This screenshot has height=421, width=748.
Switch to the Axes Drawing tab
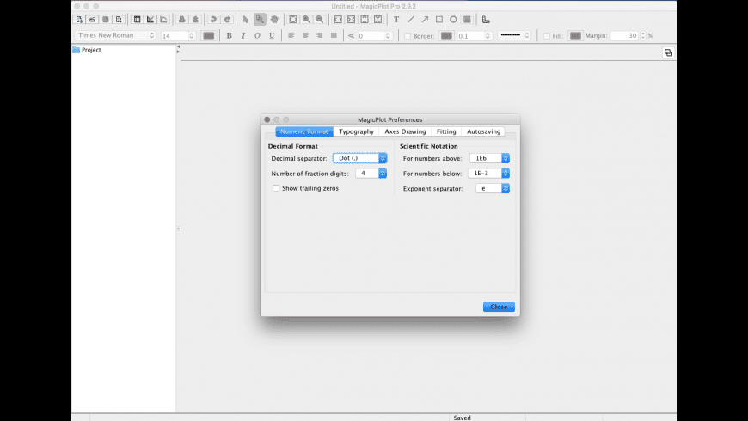405,131
